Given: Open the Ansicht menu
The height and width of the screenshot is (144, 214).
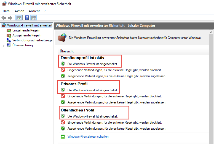Looking at the screenshot, I should 34,11.
